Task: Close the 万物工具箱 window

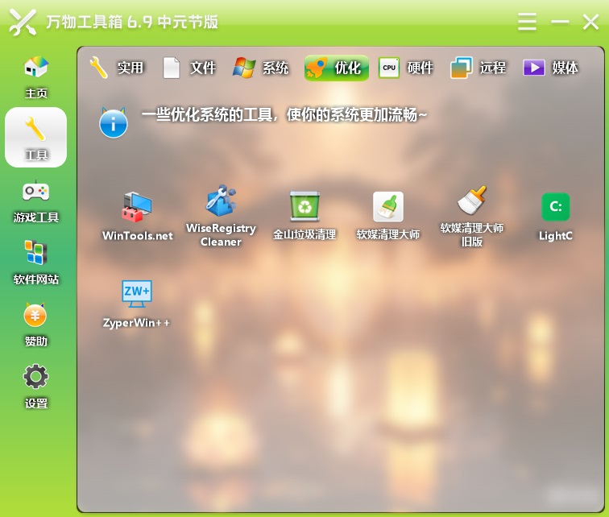Action: [x=590, y=22]
